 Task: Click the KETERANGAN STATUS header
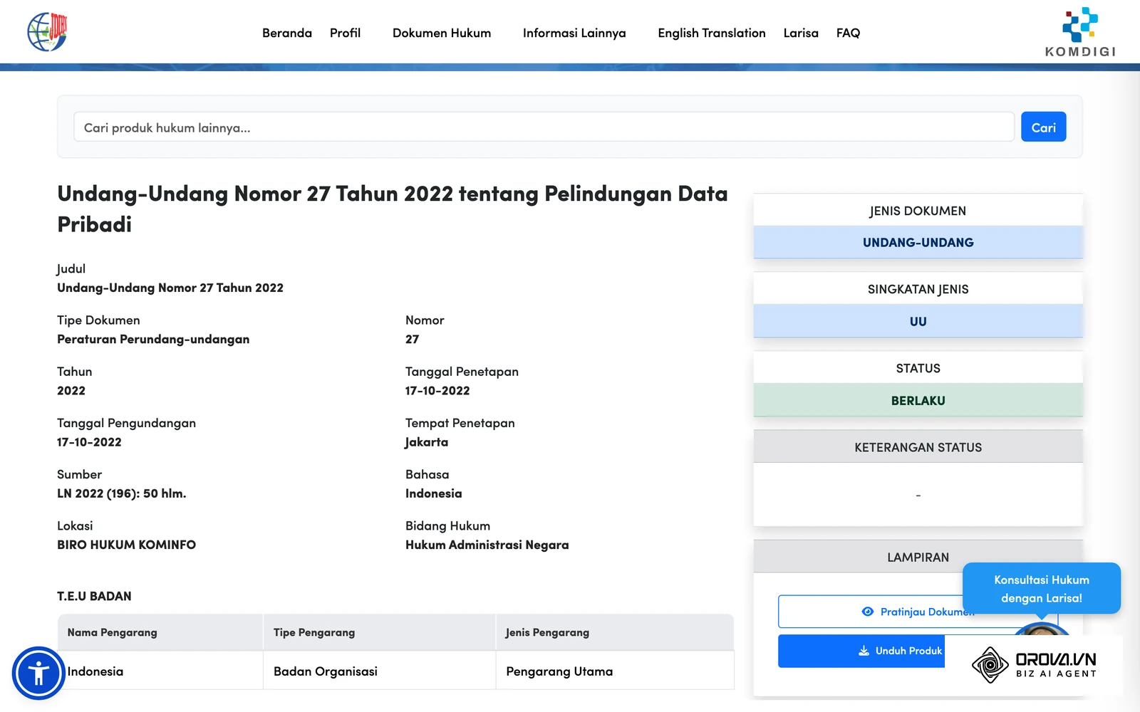coord(918,447)
